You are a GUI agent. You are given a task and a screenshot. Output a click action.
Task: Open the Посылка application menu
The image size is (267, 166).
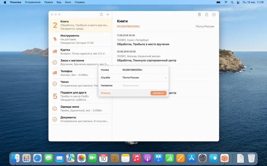click(x=15, y=2)
